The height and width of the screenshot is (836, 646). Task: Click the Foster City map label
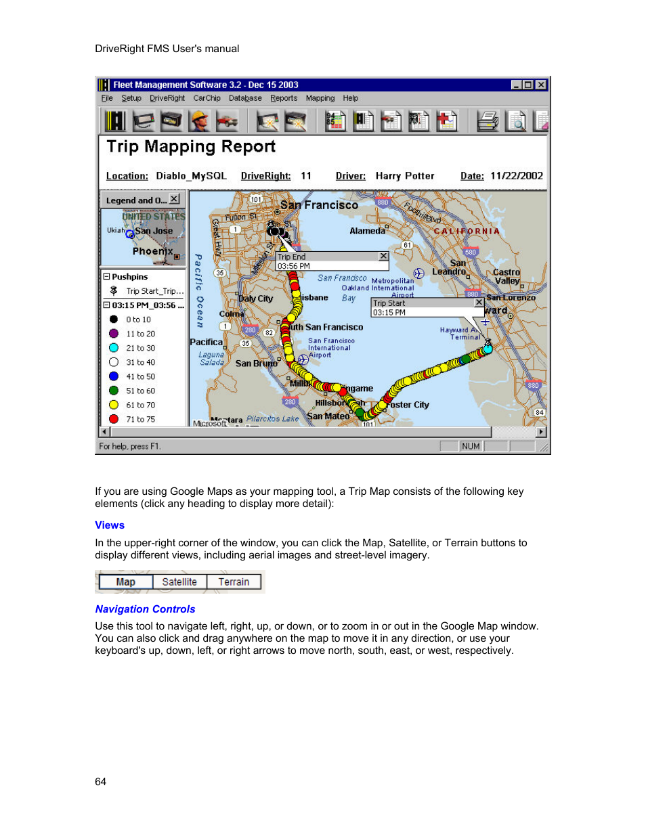coord(408,405)
